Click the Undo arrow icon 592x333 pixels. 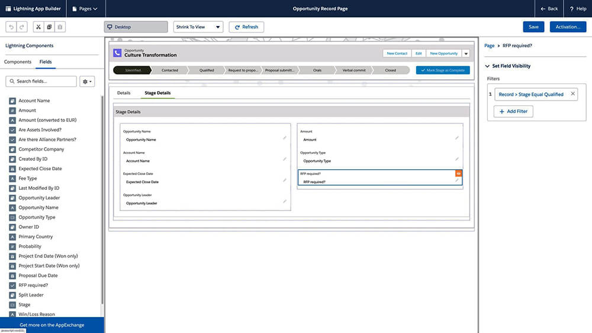tap(11, 27)
